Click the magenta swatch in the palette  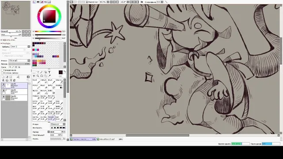[38, 50]
